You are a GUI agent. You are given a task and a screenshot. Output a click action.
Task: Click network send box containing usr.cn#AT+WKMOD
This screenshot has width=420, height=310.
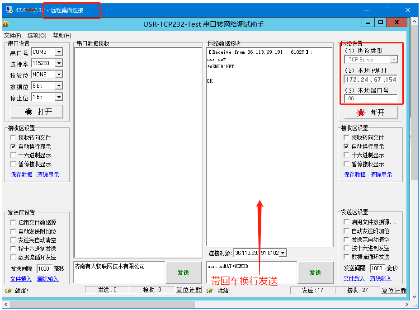pyautogui.click(x=251, y=272)
